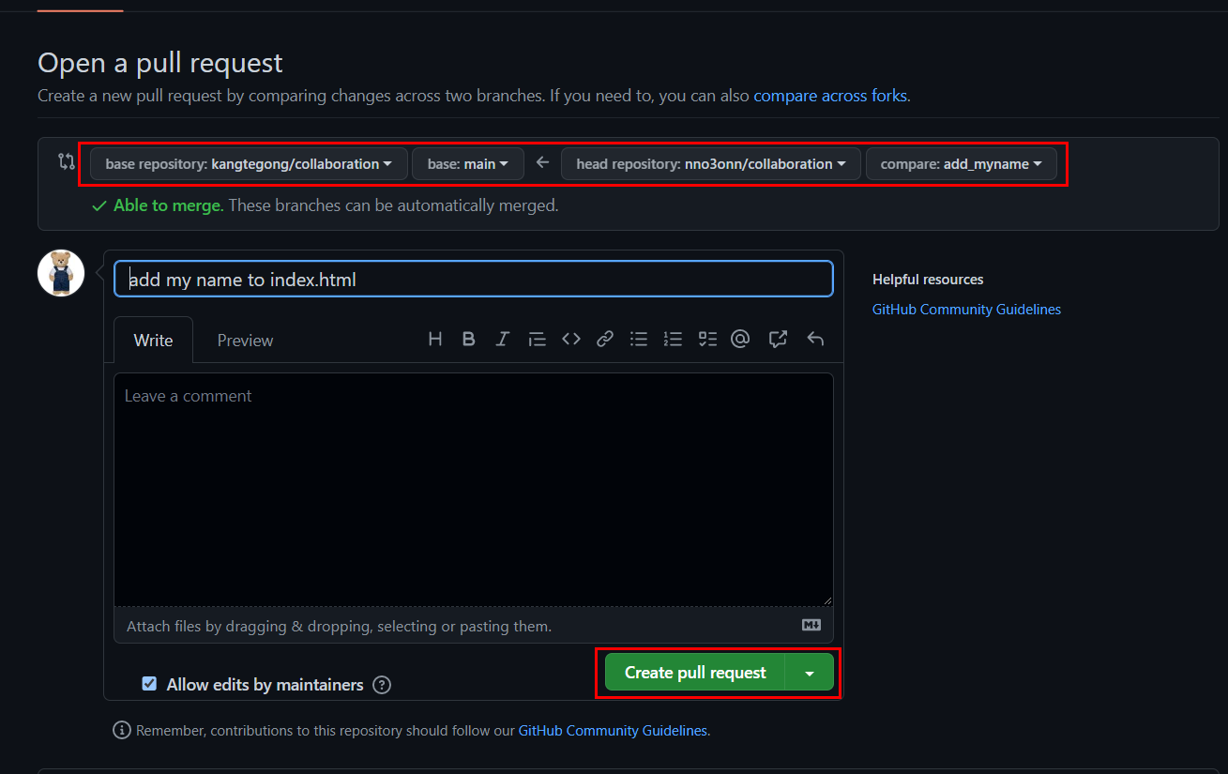Click the Markdown supported icon
Viewport: 1228px width, 774px height.
coord(811,625)
